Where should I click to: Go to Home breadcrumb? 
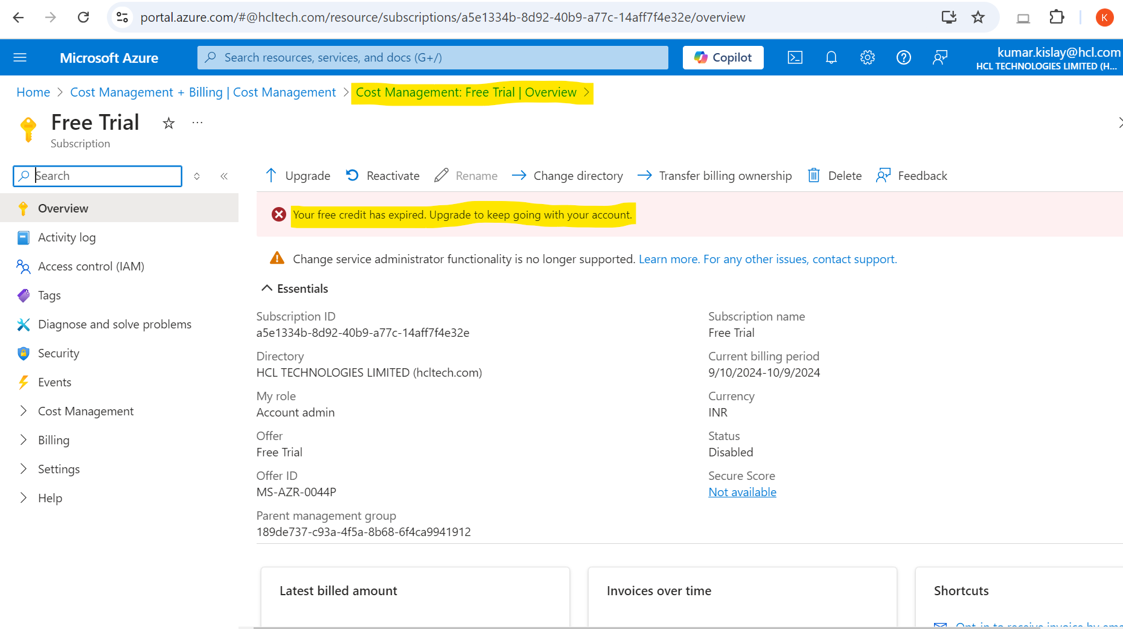point(33,92)
